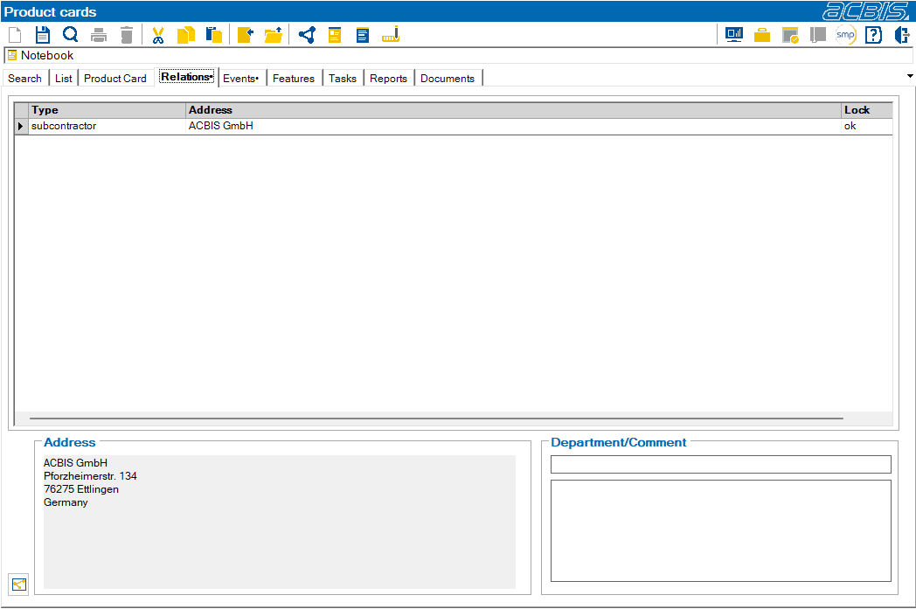Open the Product Card tab
Screen dimensions: 916x609
115,79
